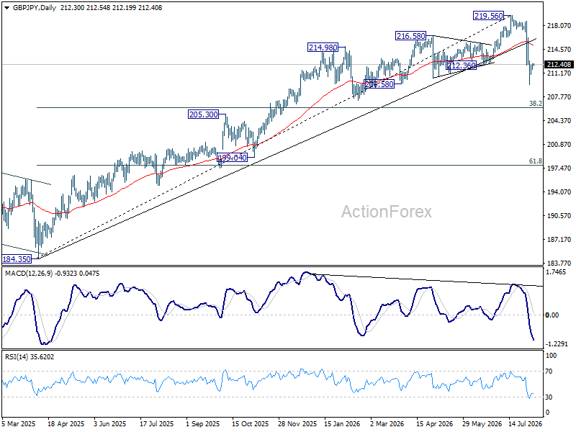Select the 183.770 price axis value
The image size is (576, 432).
point(559,263)
